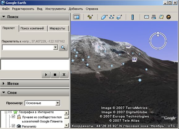
Task: Open the Перелететь к history dropdown arrow
Action: point(55,47)
